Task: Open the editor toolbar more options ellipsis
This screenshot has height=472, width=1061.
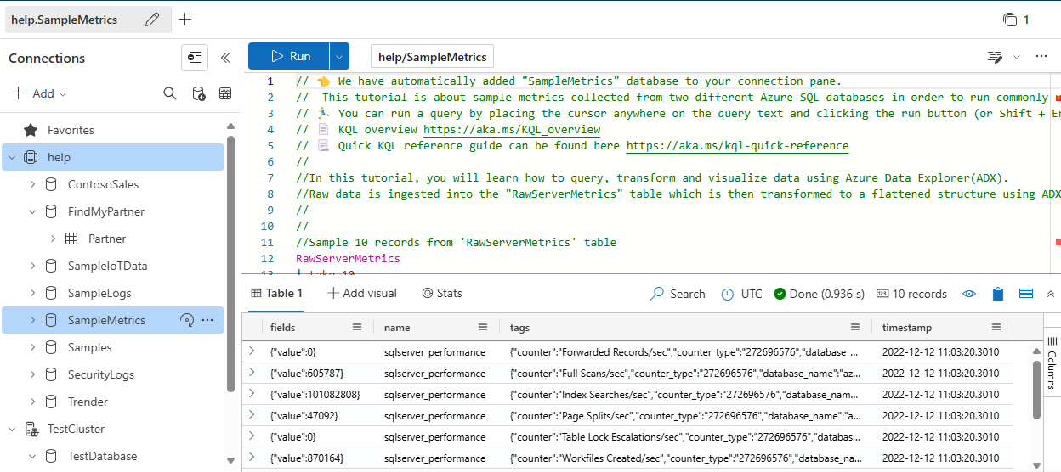Action: pyautogui.click(x=1041, y=57)
